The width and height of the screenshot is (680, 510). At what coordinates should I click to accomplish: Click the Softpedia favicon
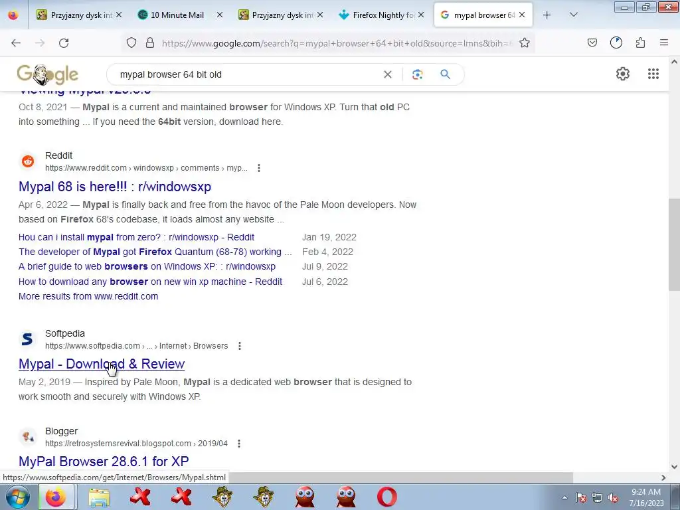(27, 339)
